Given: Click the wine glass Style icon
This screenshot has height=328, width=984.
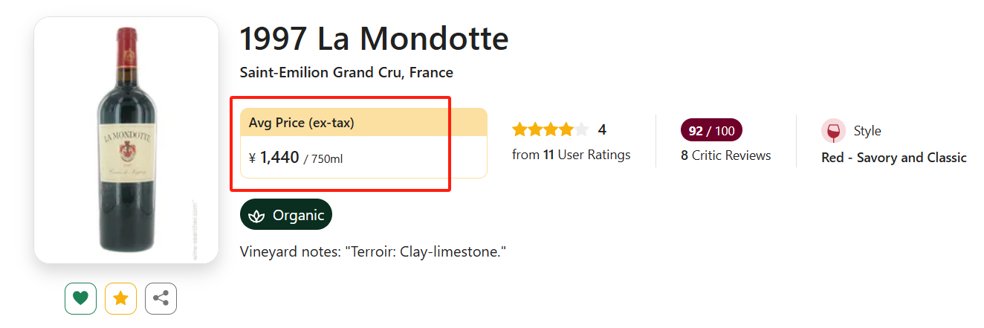Looking at the screenshot, I should click(x=833, y=131).
